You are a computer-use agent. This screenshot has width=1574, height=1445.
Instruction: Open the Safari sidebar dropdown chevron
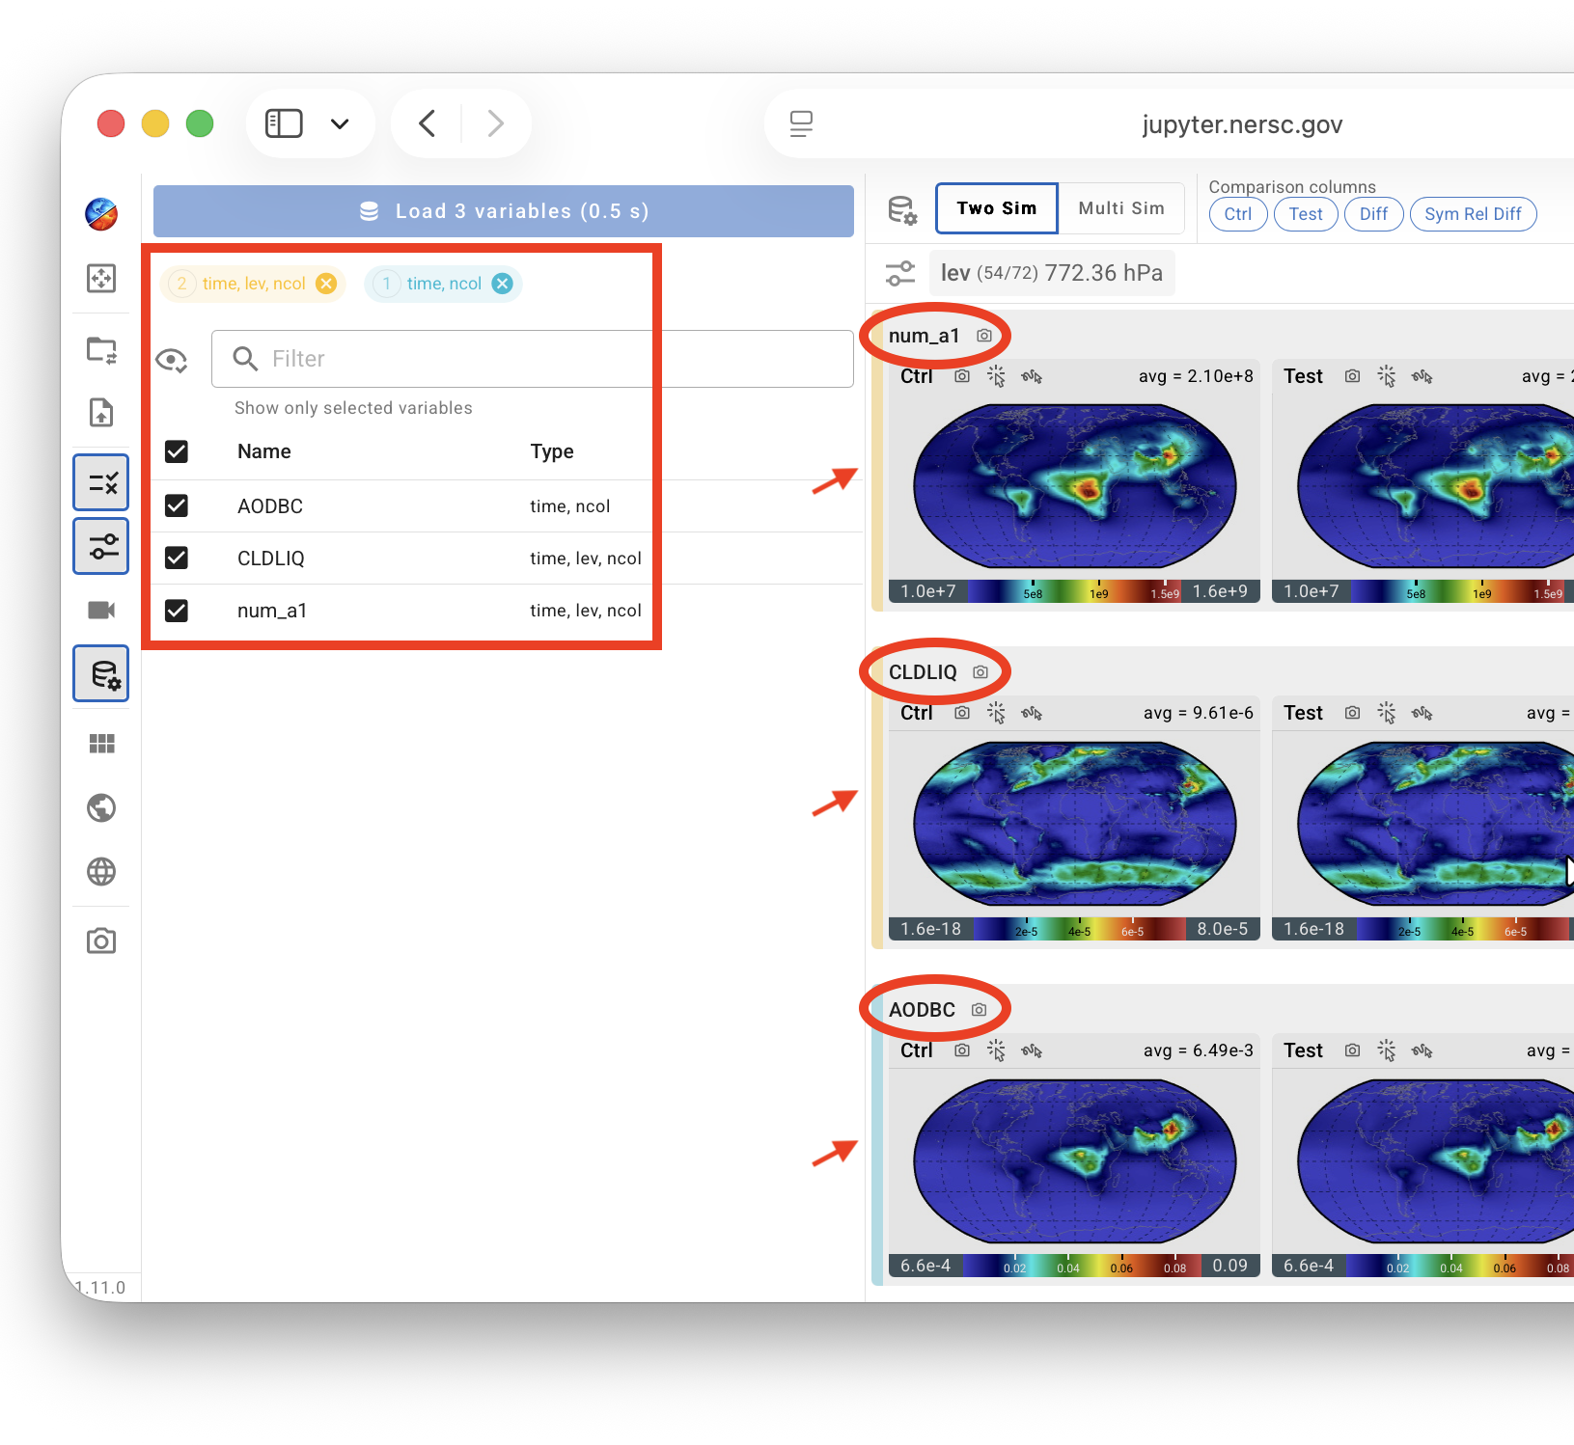[340, 123]
